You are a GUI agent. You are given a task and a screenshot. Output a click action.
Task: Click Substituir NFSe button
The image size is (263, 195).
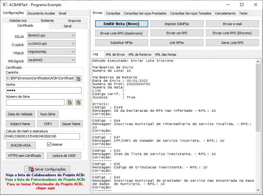[122, 43]
